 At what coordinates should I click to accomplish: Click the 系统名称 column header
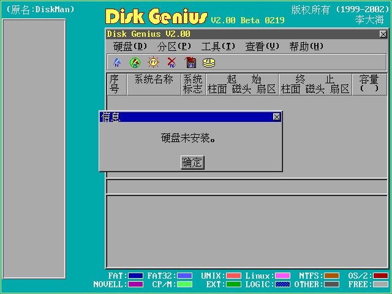tap(154, 80)
